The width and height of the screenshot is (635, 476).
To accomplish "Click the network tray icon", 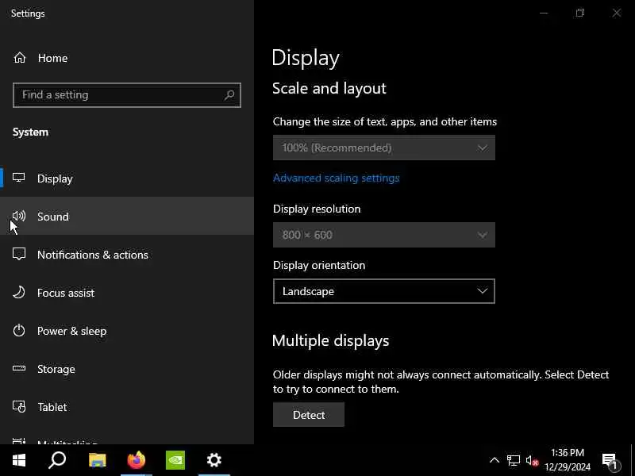I will click(513, 460).
